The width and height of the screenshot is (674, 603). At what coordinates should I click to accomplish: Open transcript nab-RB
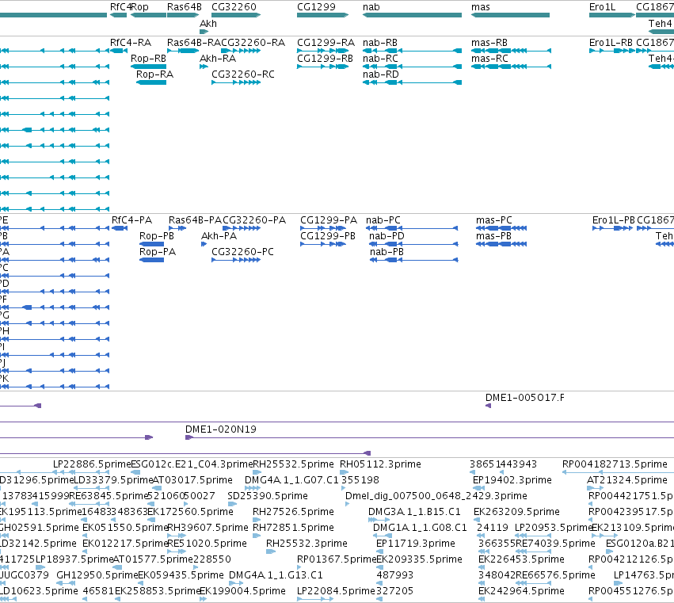click(x=380, y=43)
